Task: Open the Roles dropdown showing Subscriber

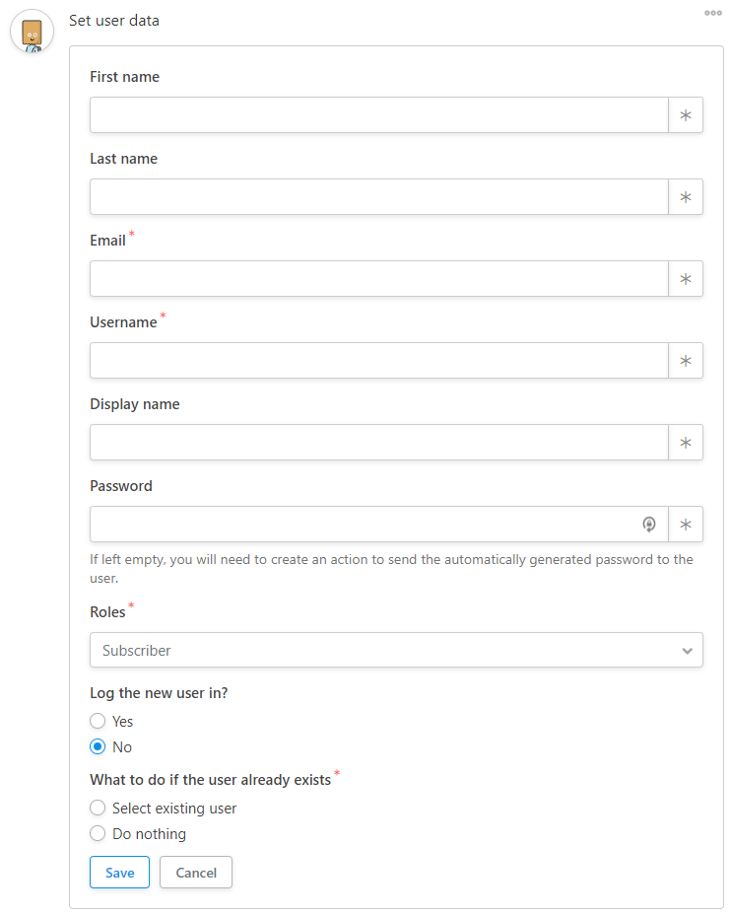Action: click(x=396, y=650)
